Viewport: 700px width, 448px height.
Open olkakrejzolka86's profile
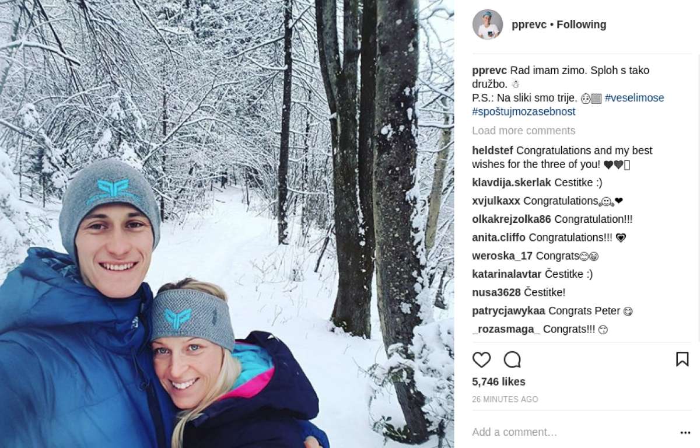(x=511, y=219)
